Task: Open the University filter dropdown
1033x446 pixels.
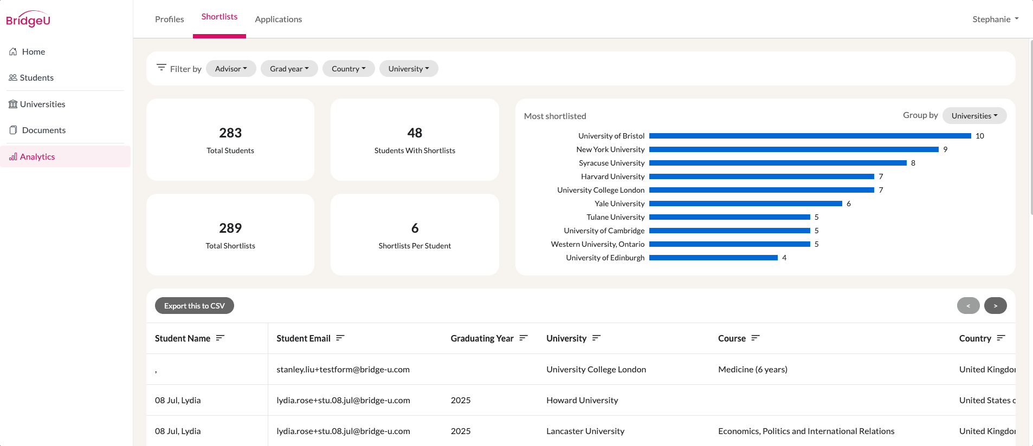Action: coord(409,69)
